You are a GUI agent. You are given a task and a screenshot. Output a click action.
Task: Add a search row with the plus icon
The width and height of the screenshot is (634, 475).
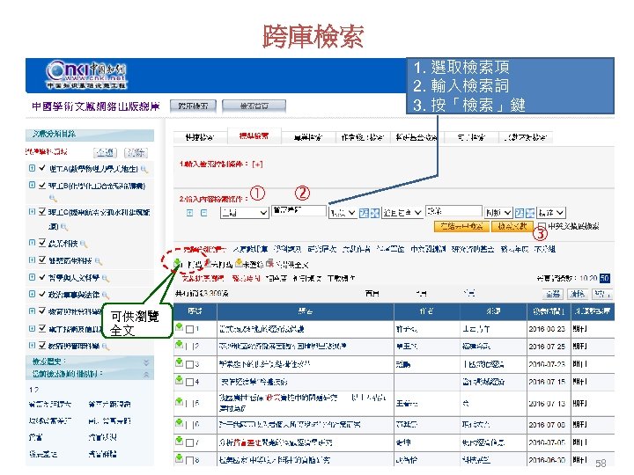[190, 213]
